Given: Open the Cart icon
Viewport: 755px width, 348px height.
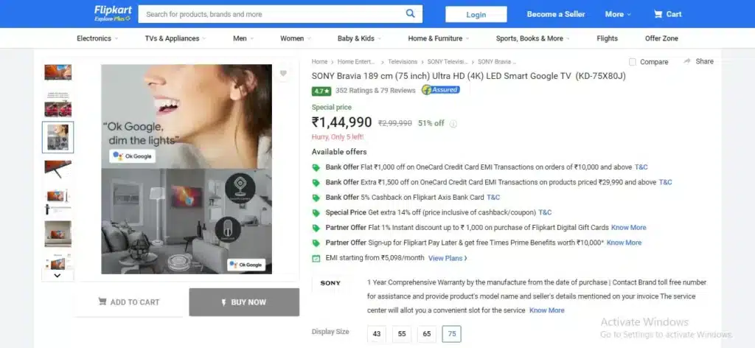Looking at the screenshot, I should pyautogui.click(x=658, y=14).
